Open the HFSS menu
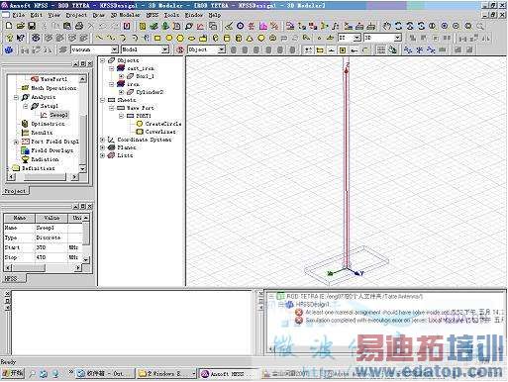 (x=152, y=15)
